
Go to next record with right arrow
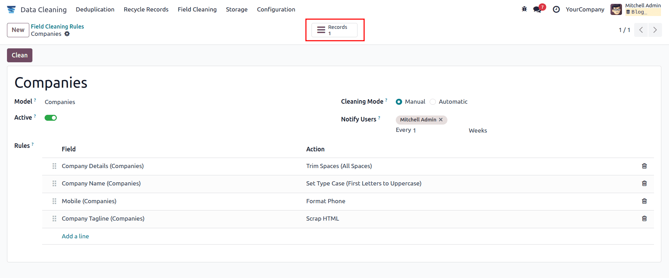click(655, 30)
